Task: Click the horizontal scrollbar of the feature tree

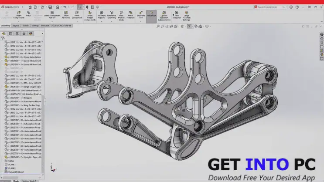Action: pos(10,178)
